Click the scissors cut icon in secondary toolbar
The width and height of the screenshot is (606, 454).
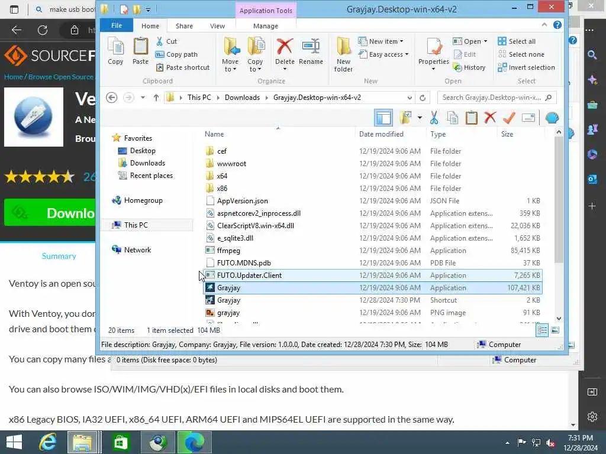tap(434, 118)
